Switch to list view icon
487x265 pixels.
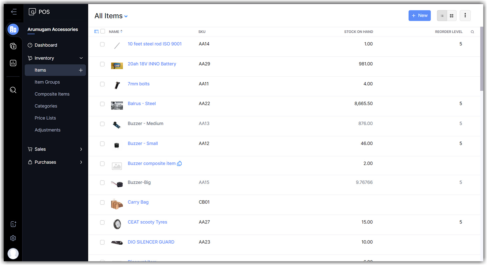442,16
